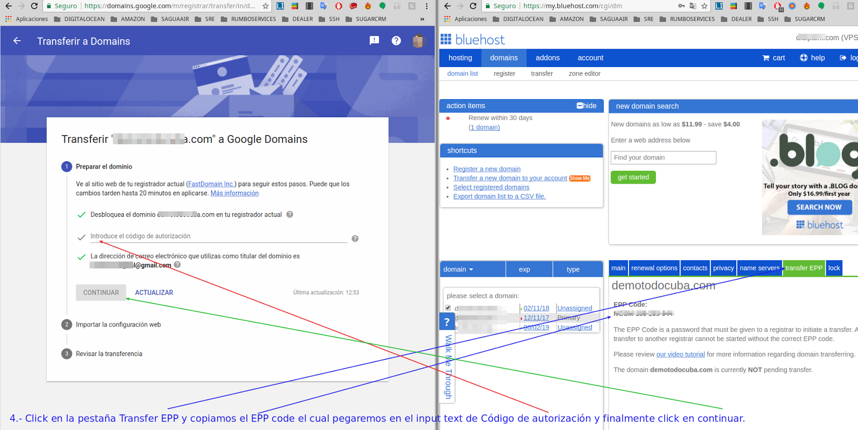
Task: Open SUGARCRM bookmark folder in left browser
Action: coord(366,19)
